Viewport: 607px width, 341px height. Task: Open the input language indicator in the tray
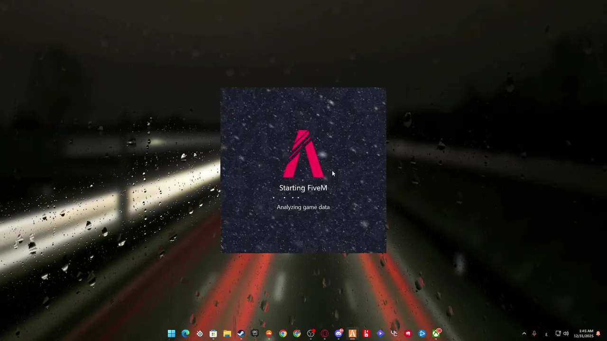tap(546, 334)
